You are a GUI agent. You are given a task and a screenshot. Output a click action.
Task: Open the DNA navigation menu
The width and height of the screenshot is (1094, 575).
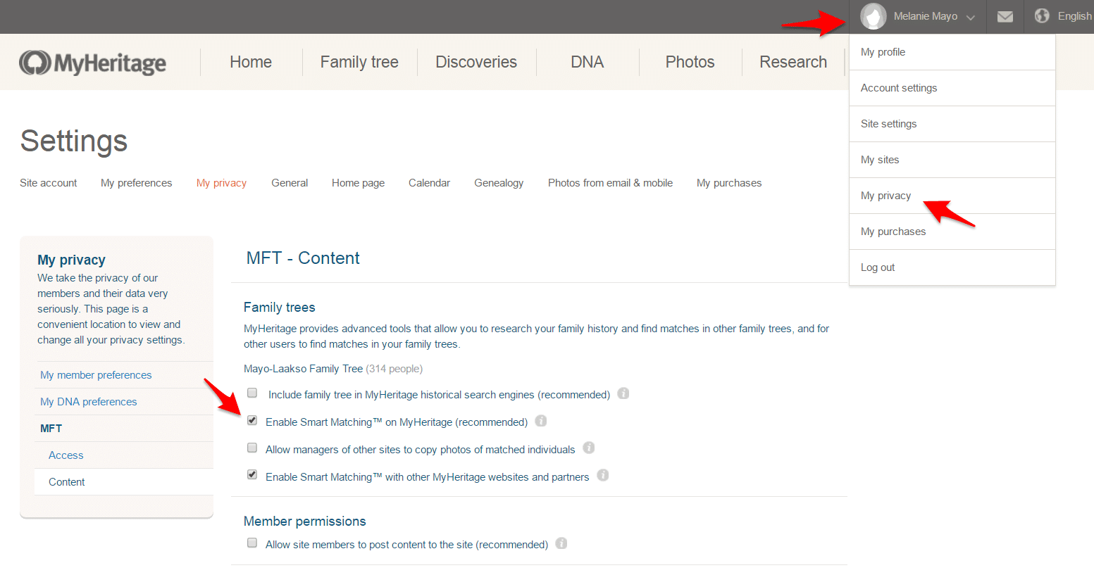point(588,62)
